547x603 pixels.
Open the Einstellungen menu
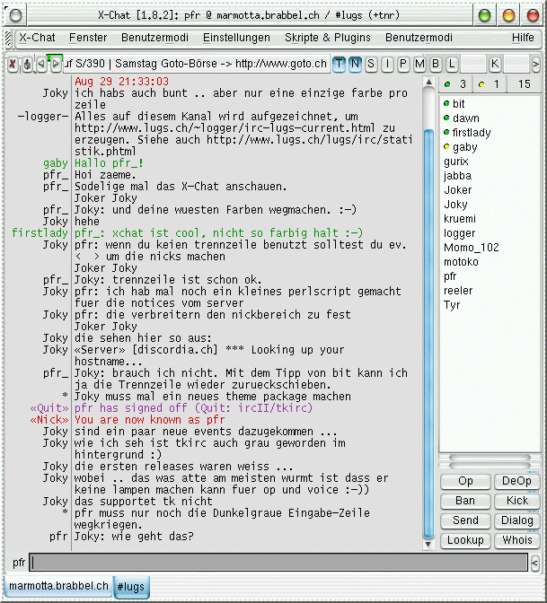click(236, 38)
